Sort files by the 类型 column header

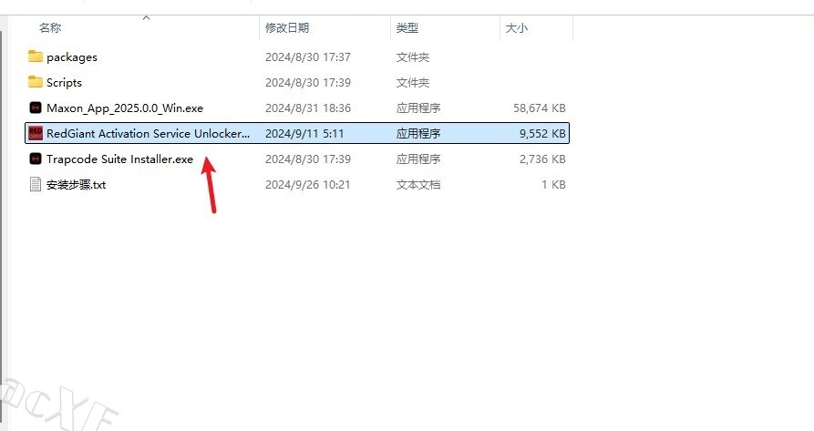tap(407, 28)
